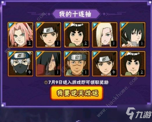Screen dimensions: 152x122
Task: Click the blue triangle badge on Madara card
Action: click(x=38, y=54)
